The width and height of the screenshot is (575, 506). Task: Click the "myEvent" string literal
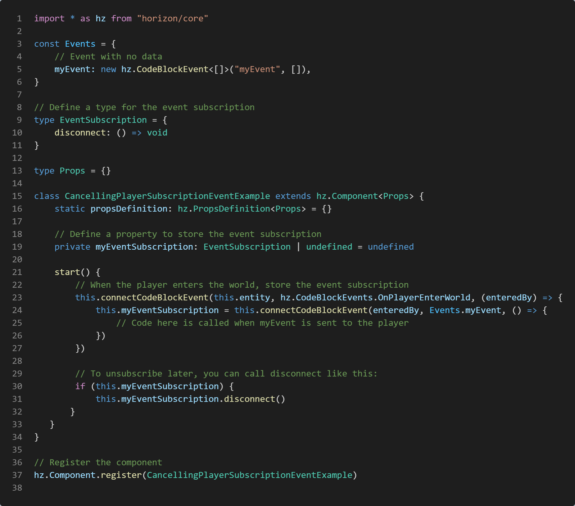pos(257,69)
